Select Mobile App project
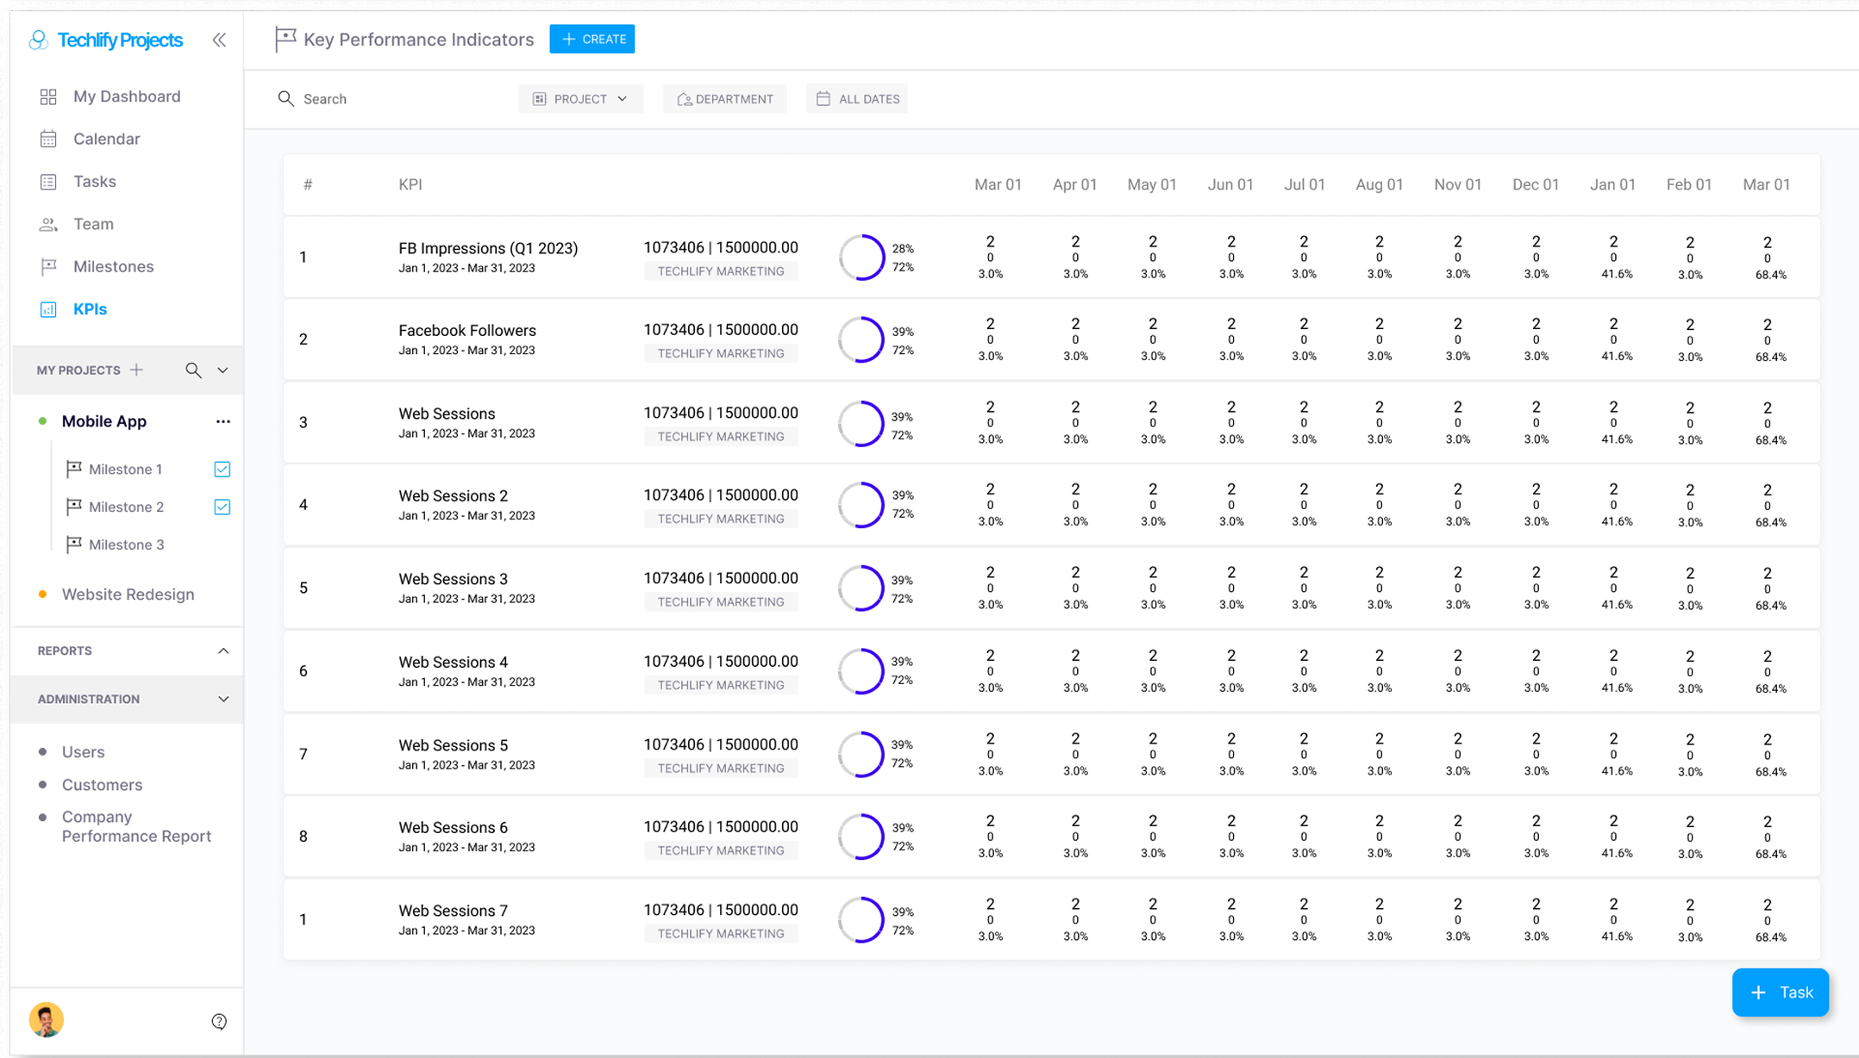The image size is (1859, 1058). (103, 421)
